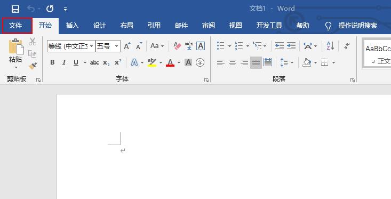Open Customize Quick Access Toolbar dropdown
The width and height of the screenshot is (391, 199).
pos(65,9)
